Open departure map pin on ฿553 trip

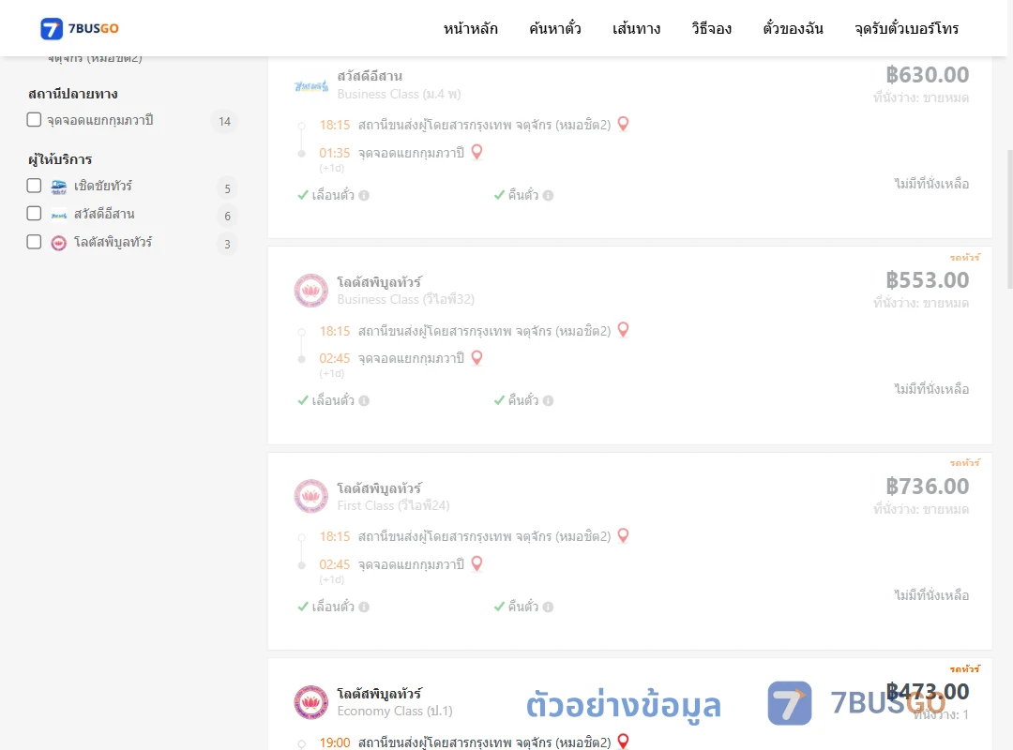[623, 329]
